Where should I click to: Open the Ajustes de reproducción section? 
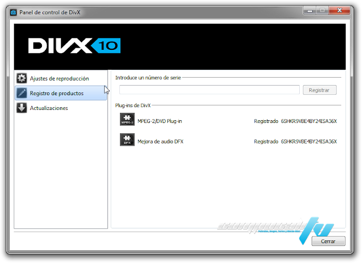click(x=61, y=78)
